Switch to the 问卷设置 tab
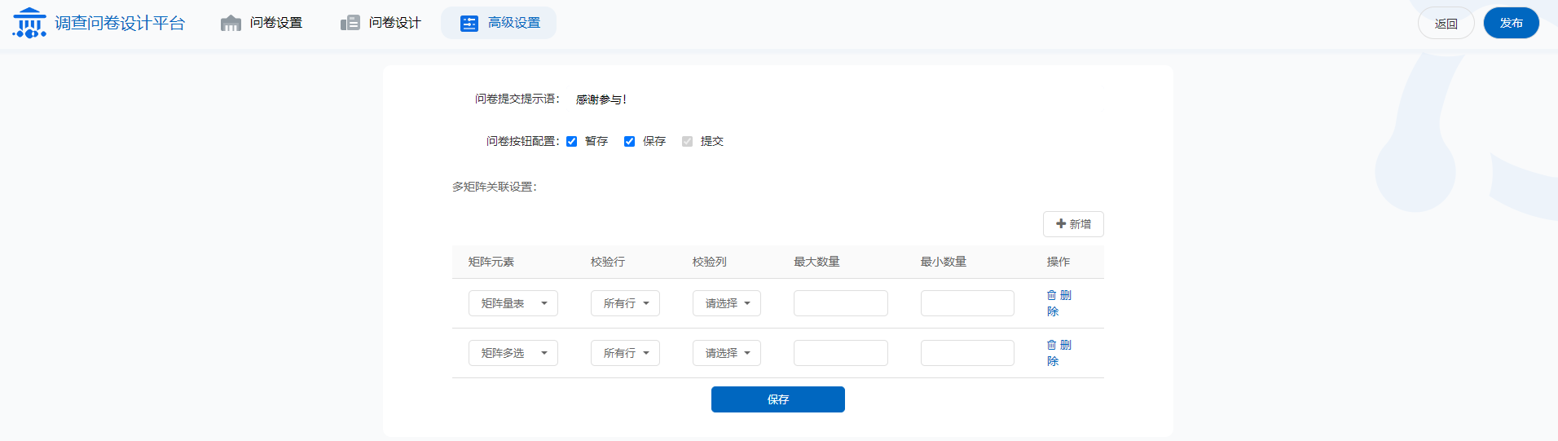 pyautogui.click(x=275, y=23)
